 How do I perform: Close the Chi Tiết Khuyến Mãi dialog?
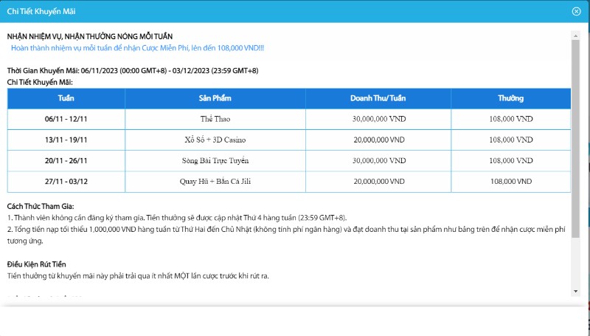tap(576, 11)
